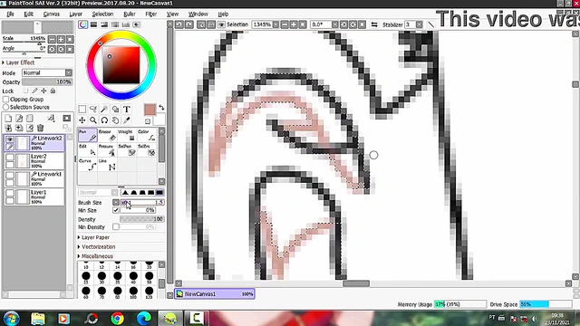580x326 pixels.
Task: Swap foreground and background colors
Action: [161, 108]
